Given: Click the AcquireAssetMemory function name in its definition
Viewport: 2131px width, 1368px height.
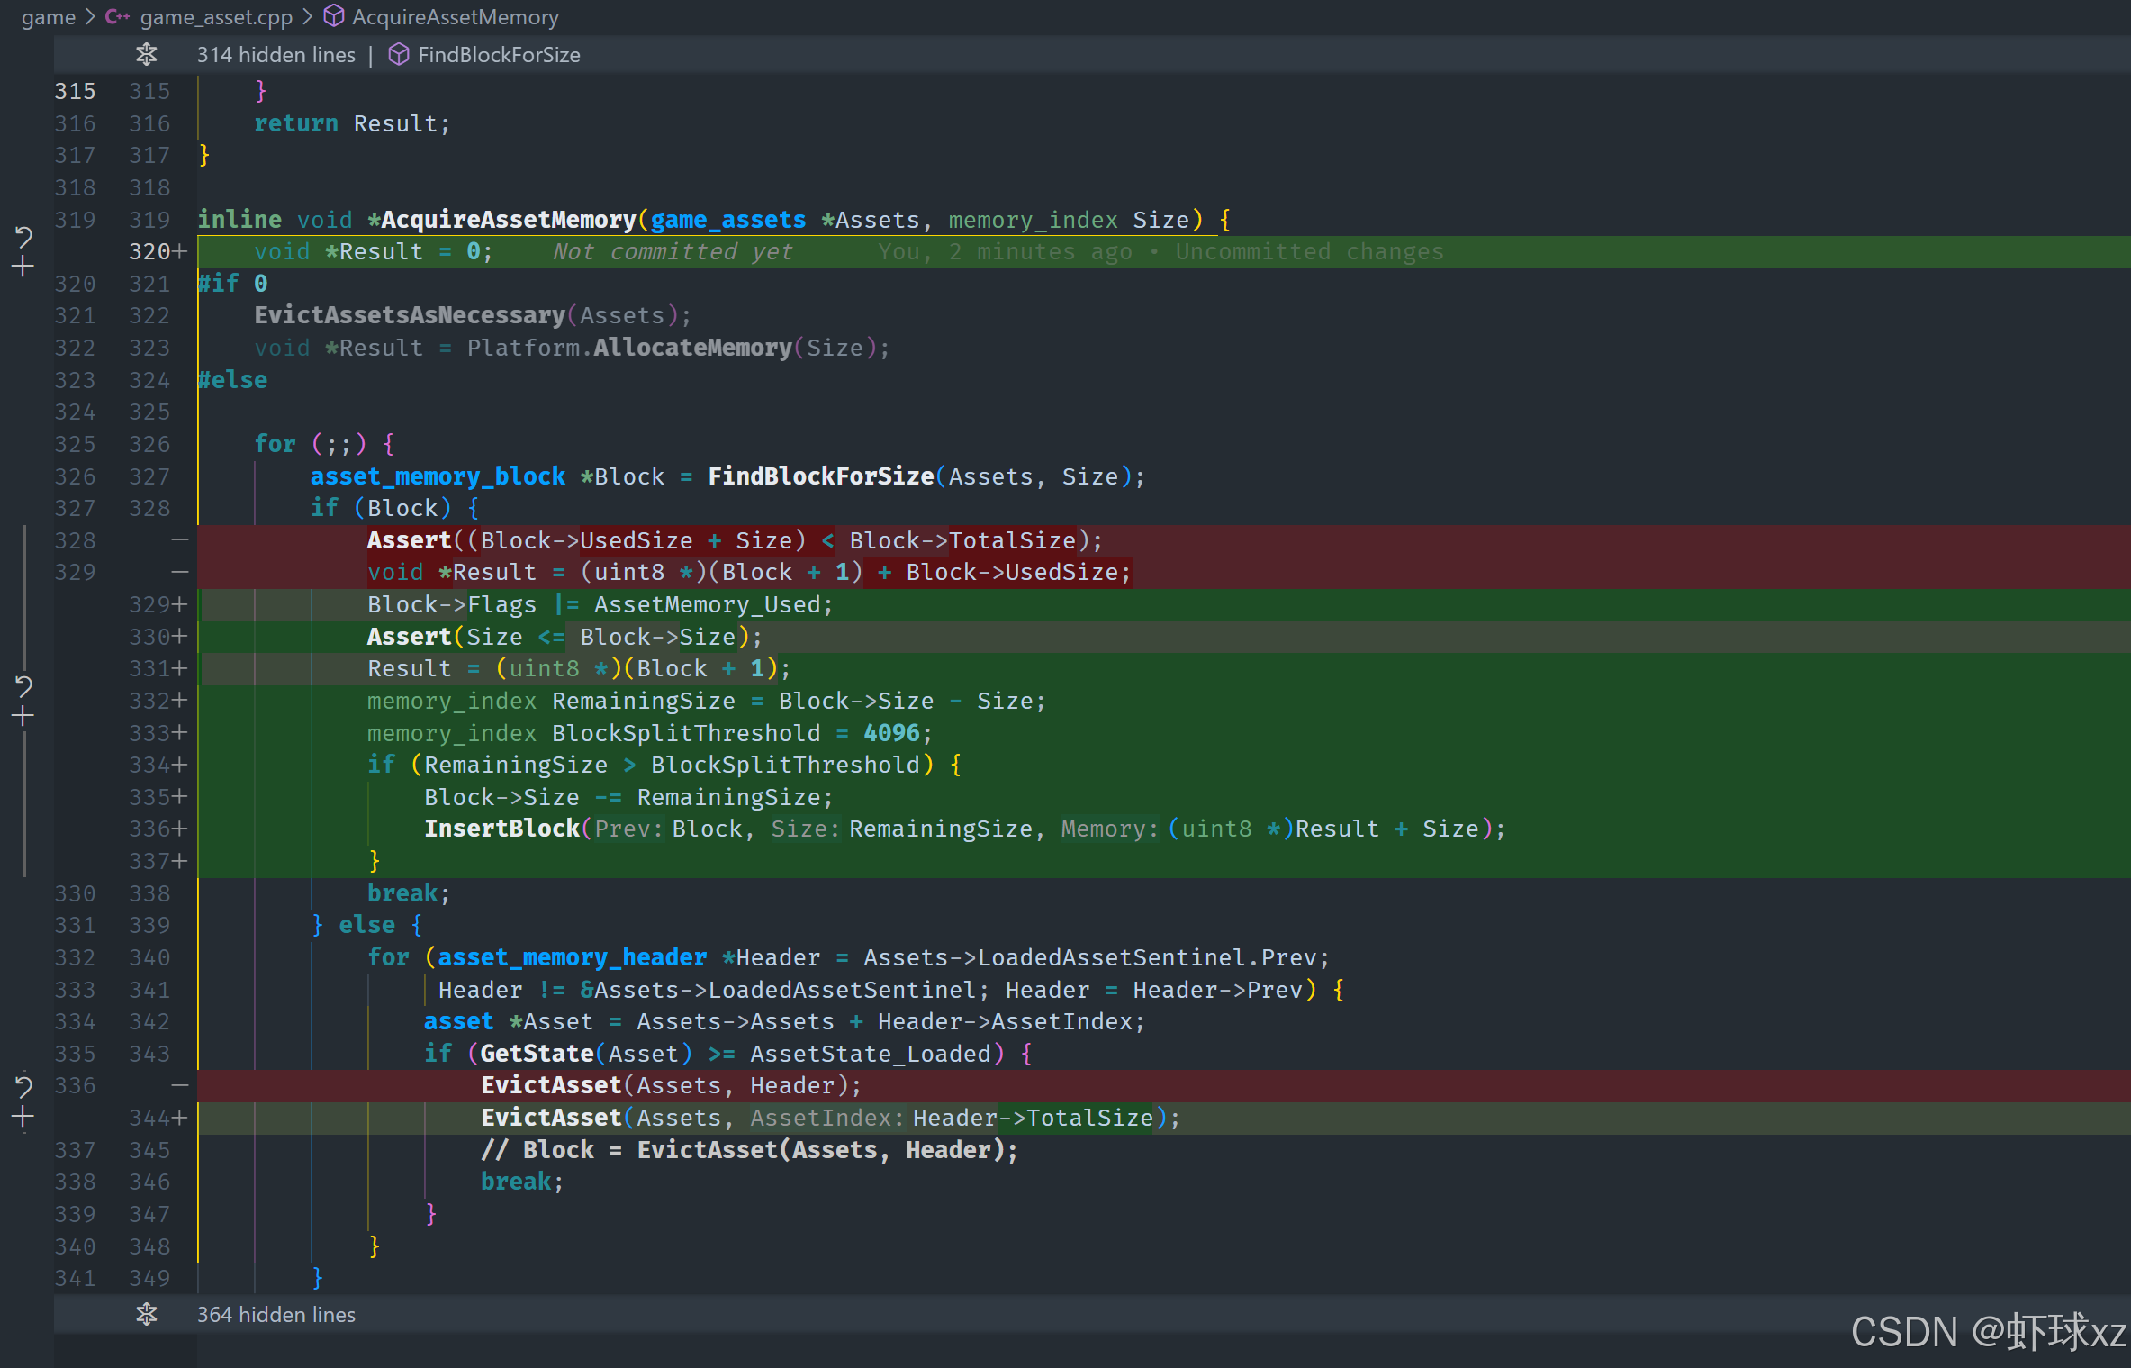Looking at the screenshot, I should pos(509,220).
